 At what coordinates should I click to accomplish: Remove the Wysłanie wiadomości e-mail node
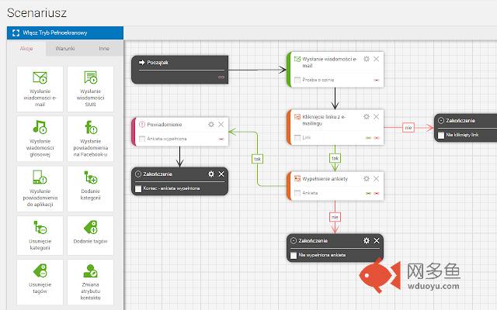coord(376,59)
